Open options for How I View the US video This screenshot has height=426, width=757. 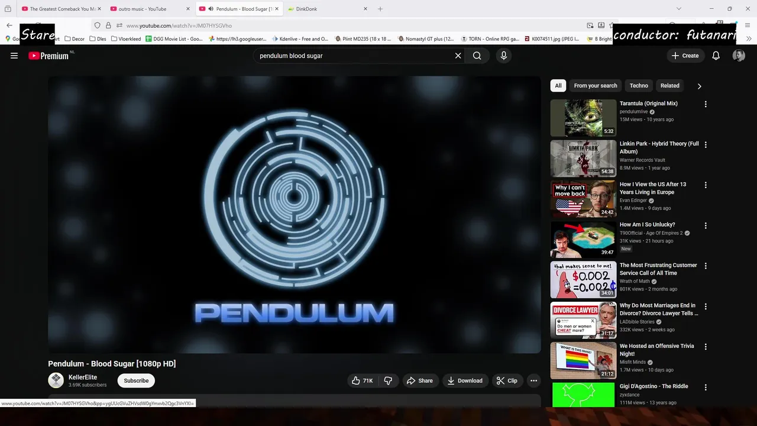706,185
